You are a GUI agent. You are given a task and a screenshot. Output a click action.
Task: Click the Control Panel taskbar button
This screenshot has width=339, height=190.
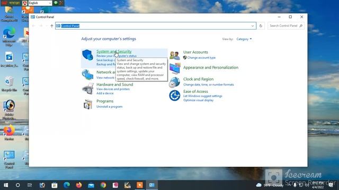point(152,185)
